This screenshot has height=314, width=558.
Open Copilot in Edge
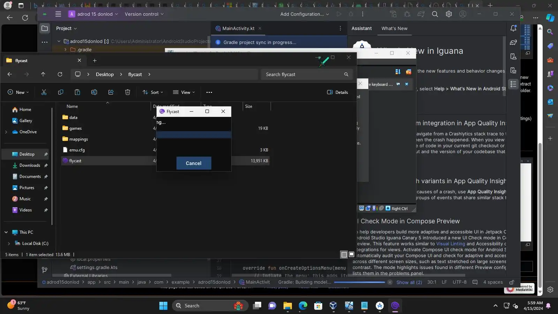(x=550, y=17)
